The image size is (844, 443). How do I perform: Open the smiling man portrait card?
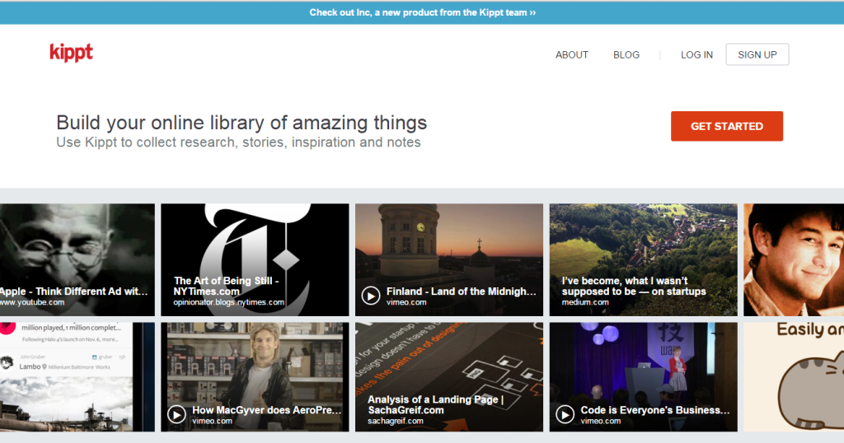794,259
